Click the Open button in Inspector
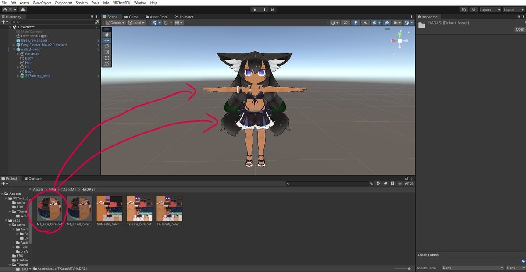The width and height of the screenshot is (526, 272). [x=519, y=29]
